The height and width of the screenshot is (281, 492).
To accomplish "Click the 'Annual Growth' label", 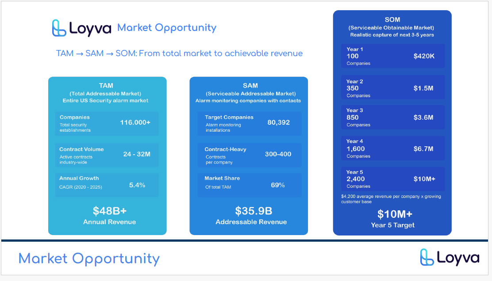I will pyautogui.click(x=79, y=178).
